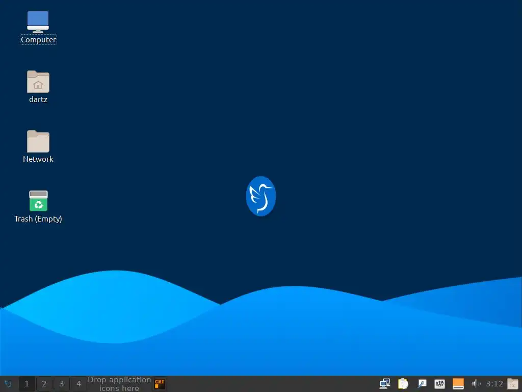
Task: Click the folder icon beside the clock
Action: [513, 384]
